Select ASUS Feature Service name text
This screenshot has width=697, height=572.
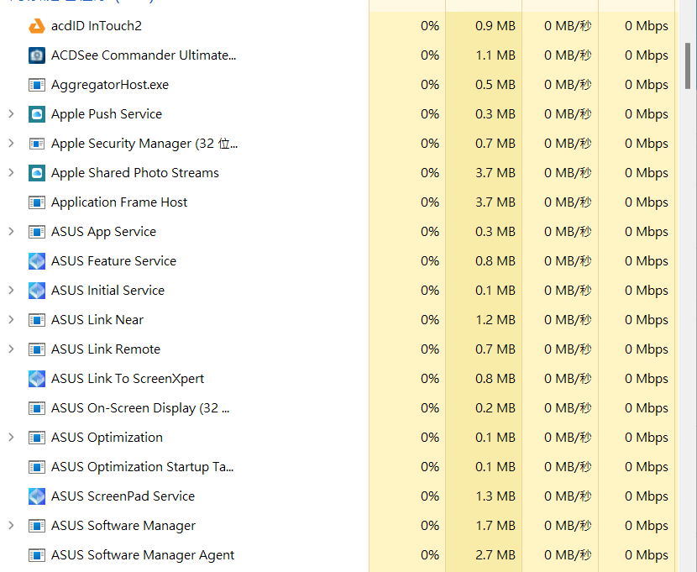click(113, 261)
